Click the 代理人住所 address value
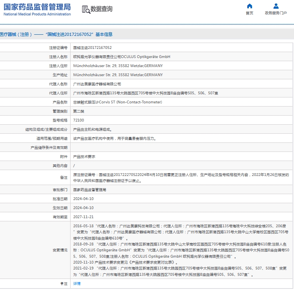The width and height of the screenshot is (294, 290). click(x=145, y=93)
